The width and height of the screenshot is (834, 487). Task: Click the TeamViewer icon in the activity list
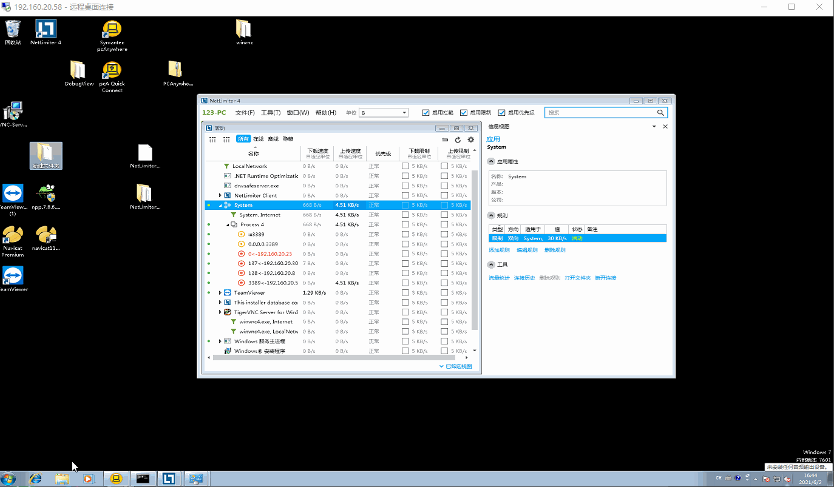[x=228, y=293]
